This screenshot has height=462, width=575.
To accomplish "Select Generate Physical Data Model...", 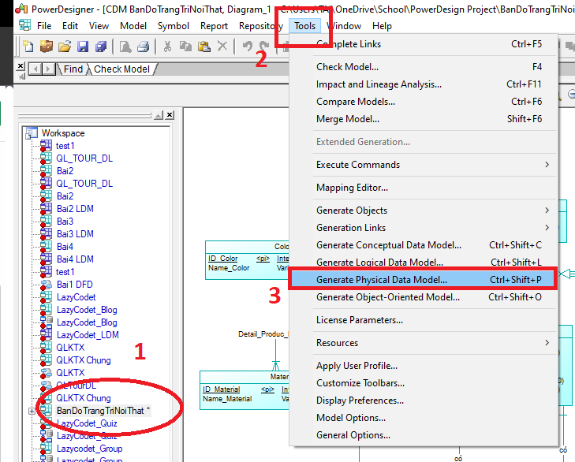I will [423, 280].
